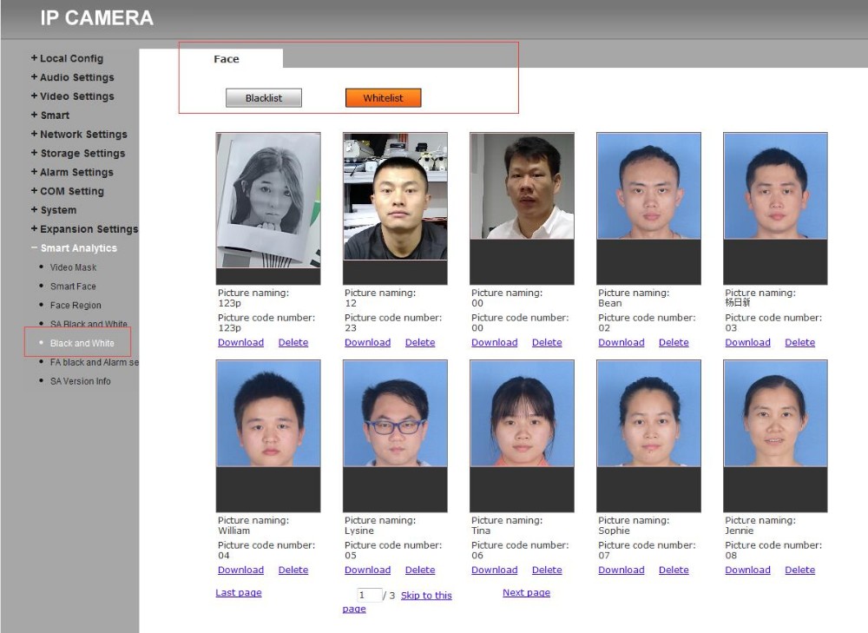Download Tina's picture

(495, 570)
